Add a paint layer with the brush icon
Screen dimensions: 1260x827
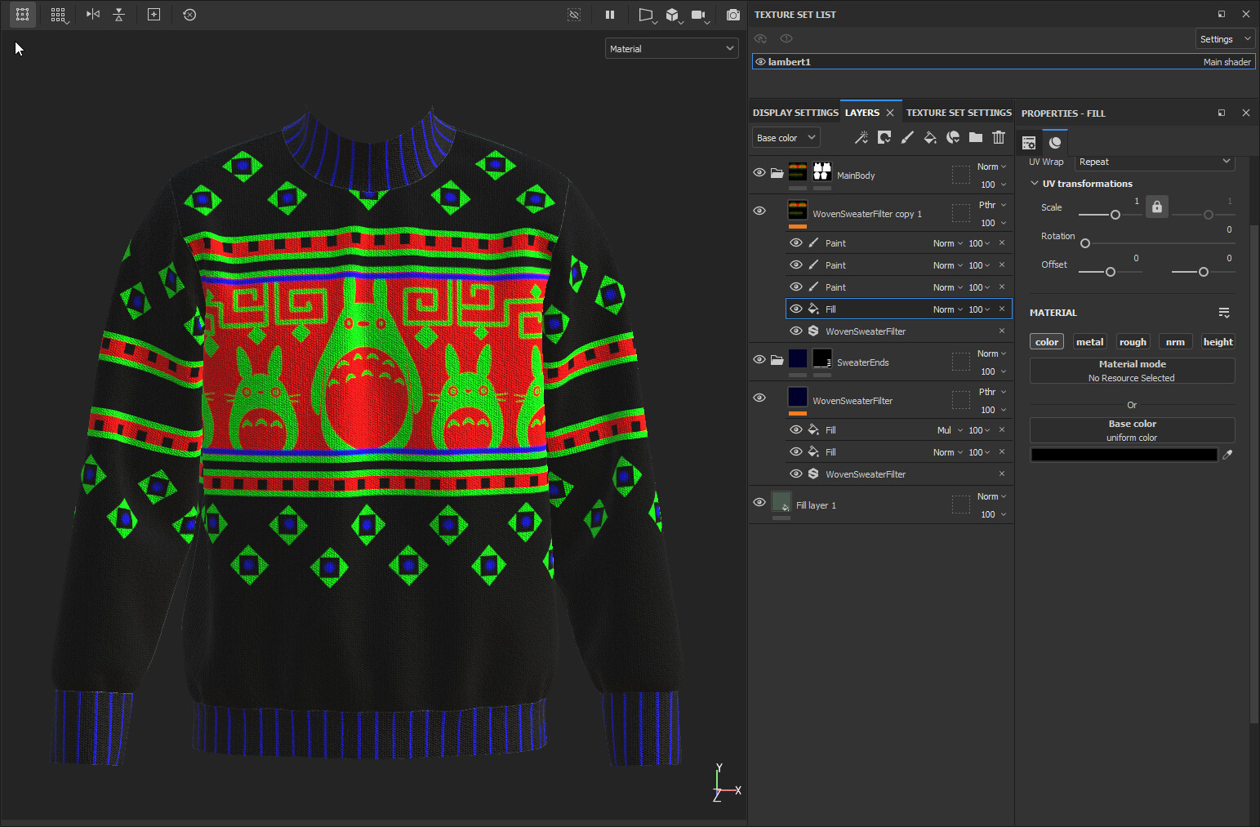907,137
